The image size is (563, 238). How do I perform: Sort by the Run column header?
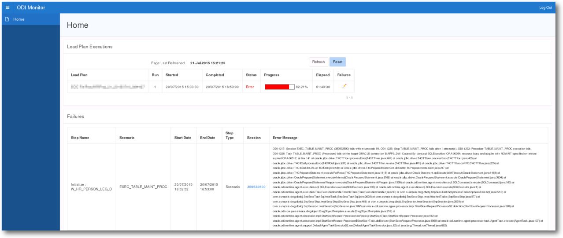pyautogui.click(x=155, y=75)
